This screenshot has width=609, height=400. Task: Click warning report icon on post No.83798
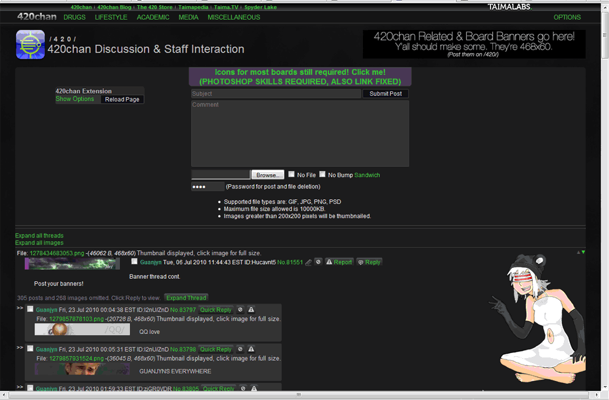251,349
